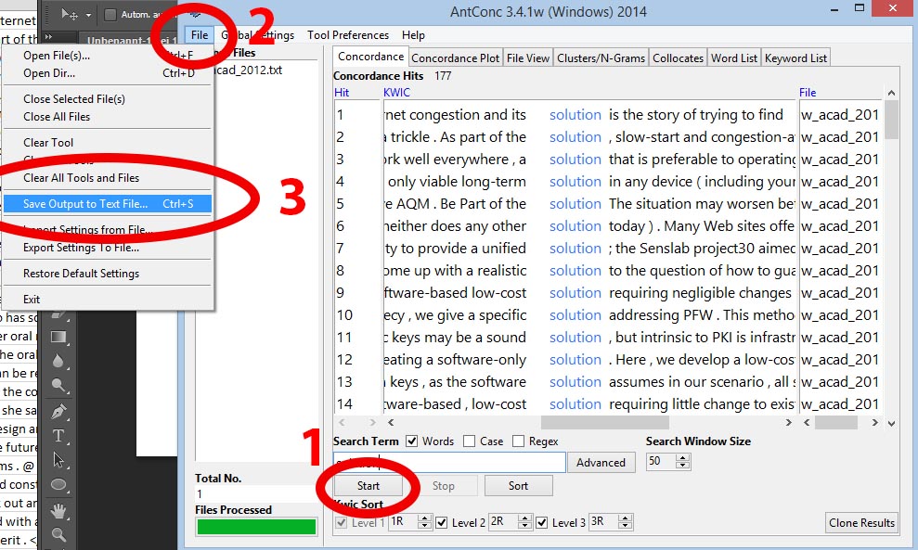Select the Type tool in Photoshop

[x=58, y=435]
